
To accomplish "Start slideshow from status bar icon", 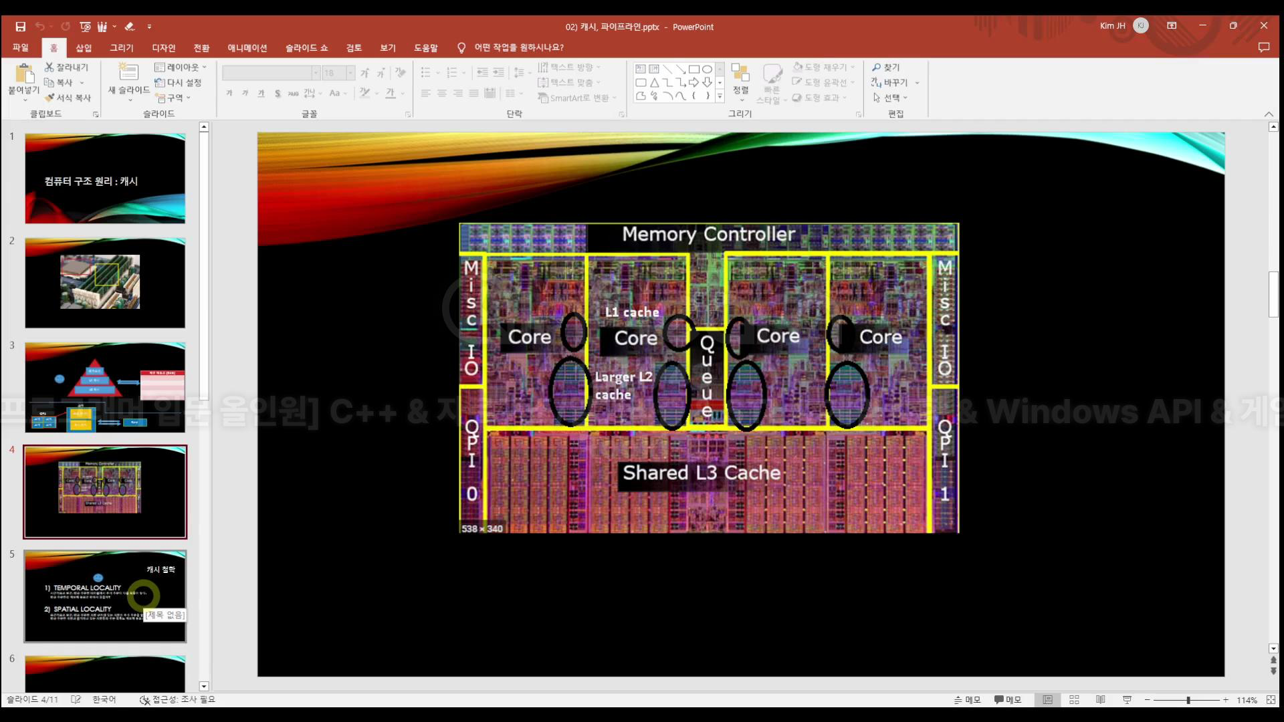I will [x=1127, y=699].
